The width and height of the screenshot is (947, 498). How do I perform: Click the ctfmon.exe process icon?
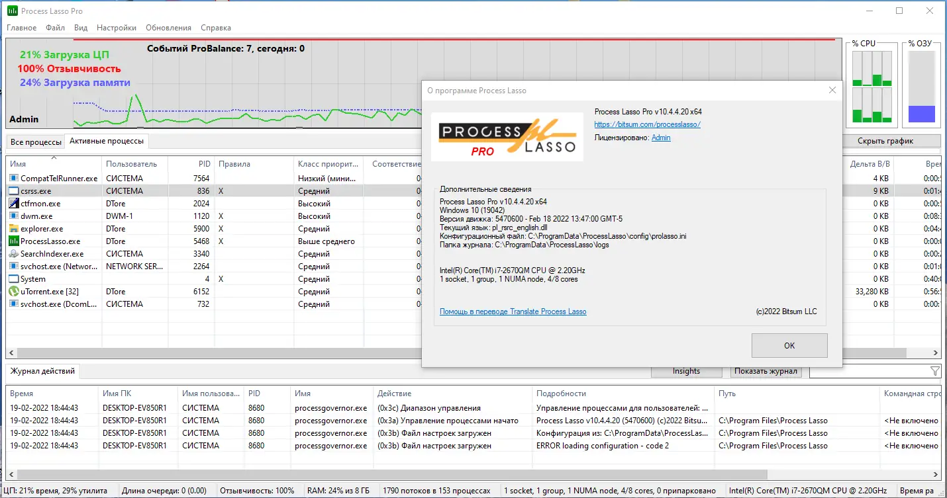coord(14,204)
